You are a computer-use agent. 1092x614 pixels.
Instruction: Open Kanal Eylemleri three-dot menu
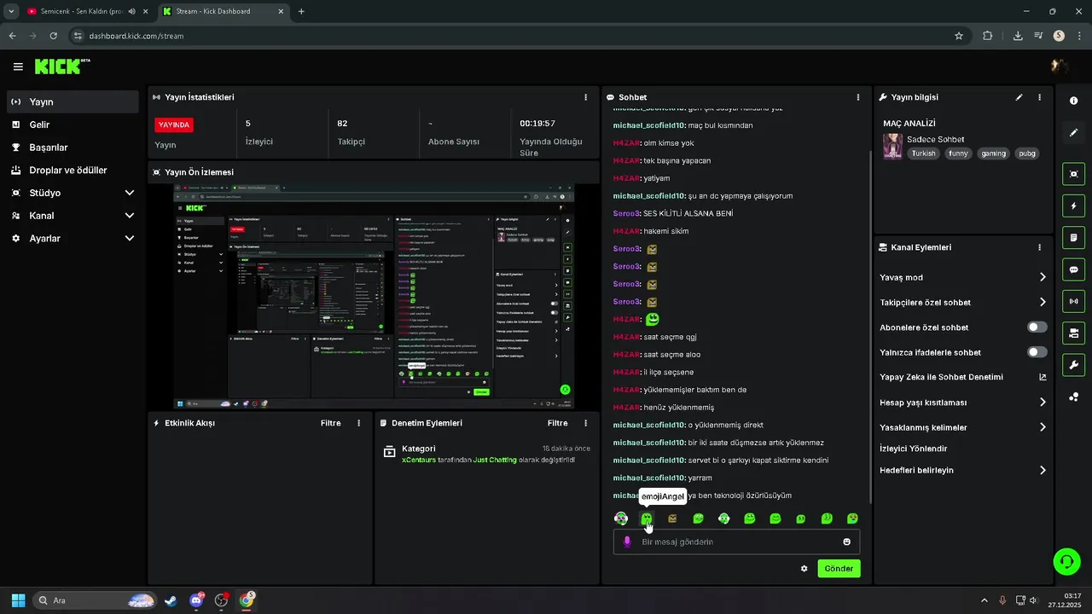tap(1039, 247)
